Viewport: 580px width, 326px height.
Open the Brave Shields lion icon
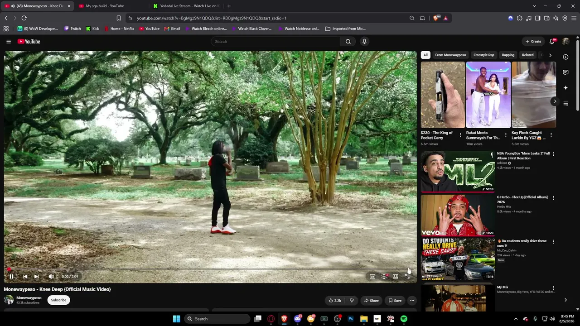436,18
